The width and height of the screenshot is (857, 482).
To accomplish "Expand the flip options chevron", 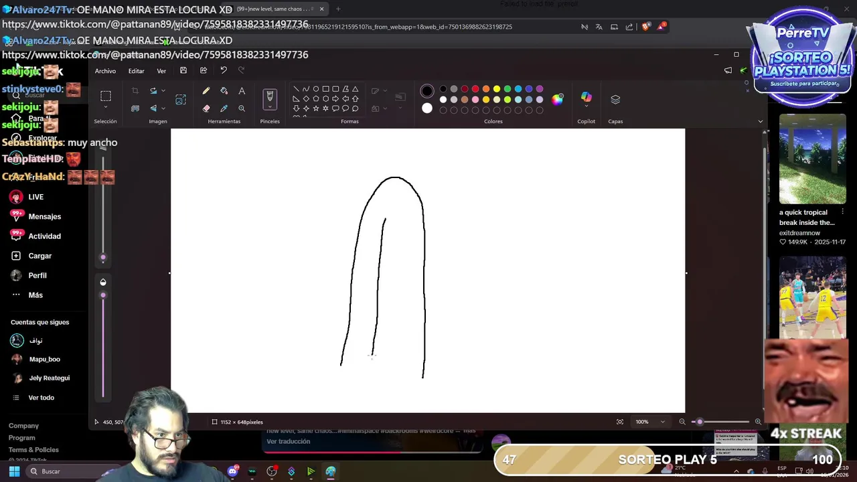I will (x=163, y=108).
